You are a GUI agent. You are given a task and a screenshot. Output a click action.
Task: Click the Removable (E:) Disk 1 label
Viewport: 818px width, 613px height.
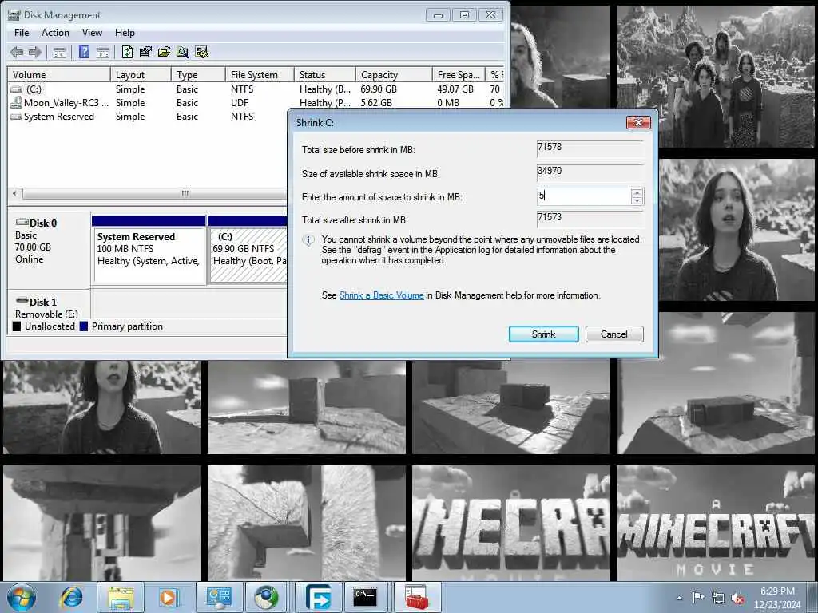tap(46, 314)
